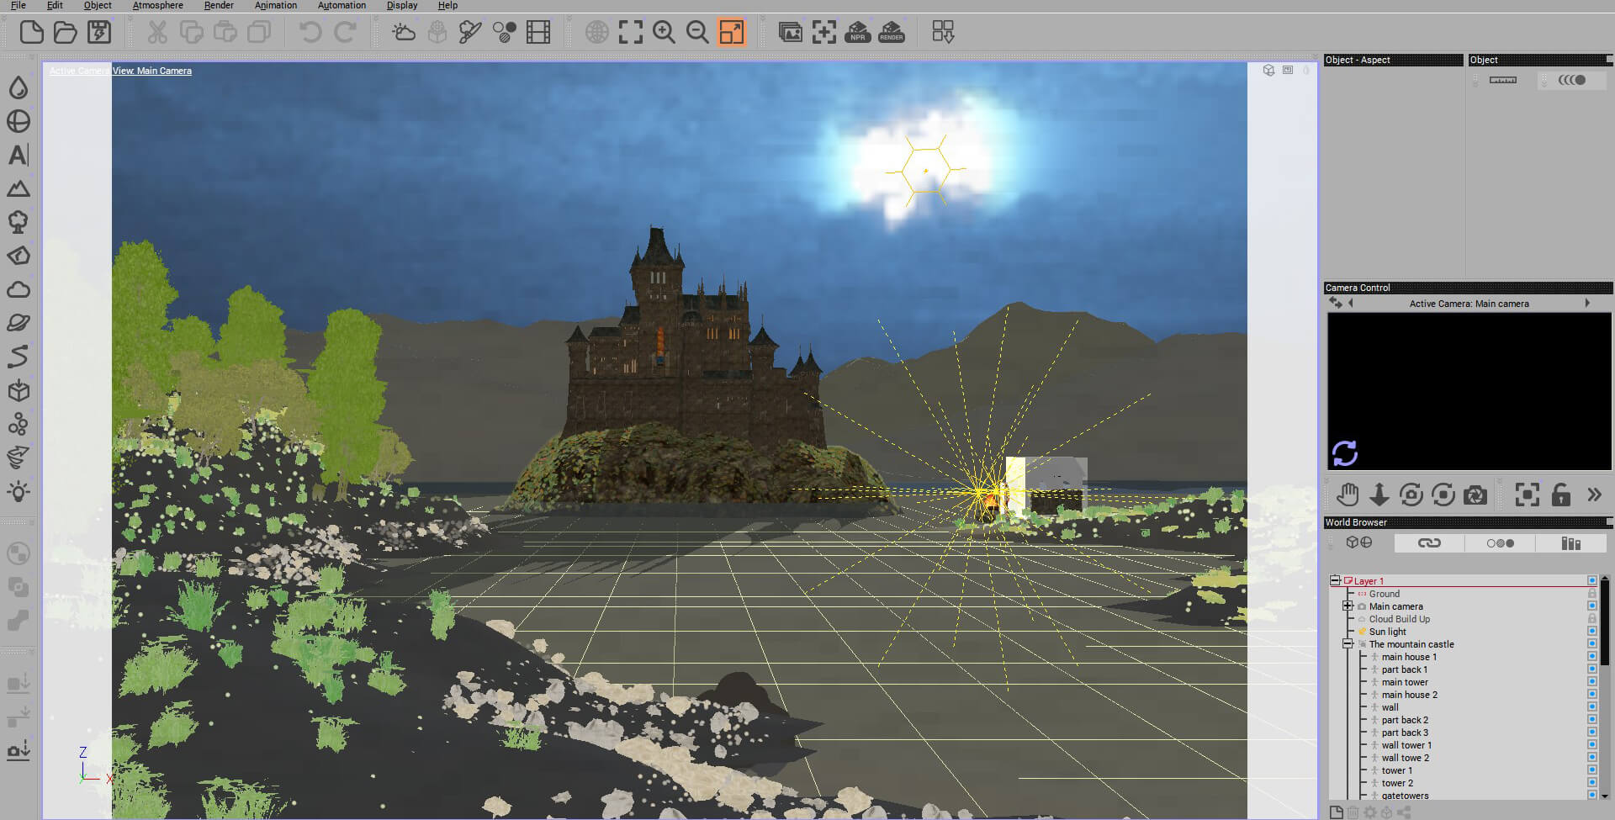The height and width of the screenshot is (820, 1615).
Task: Click the NPR render button
Action: pyautogui.click(x=858, y=33)
